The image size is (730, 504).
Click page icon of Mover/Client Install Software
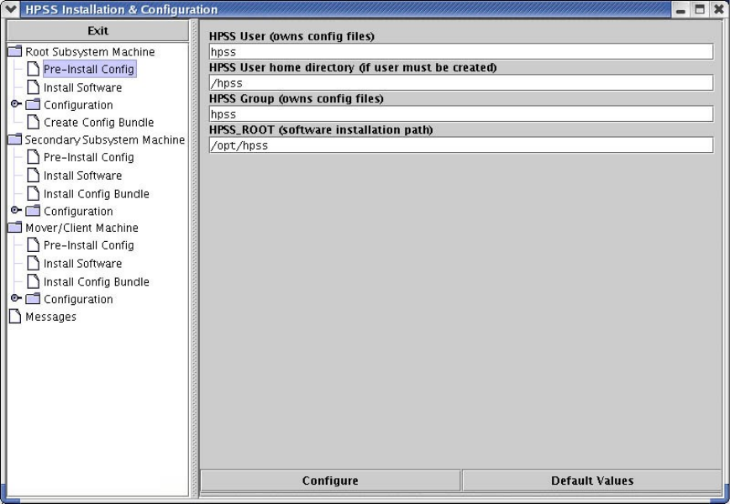pyautogui.click(x=33, y=263)
